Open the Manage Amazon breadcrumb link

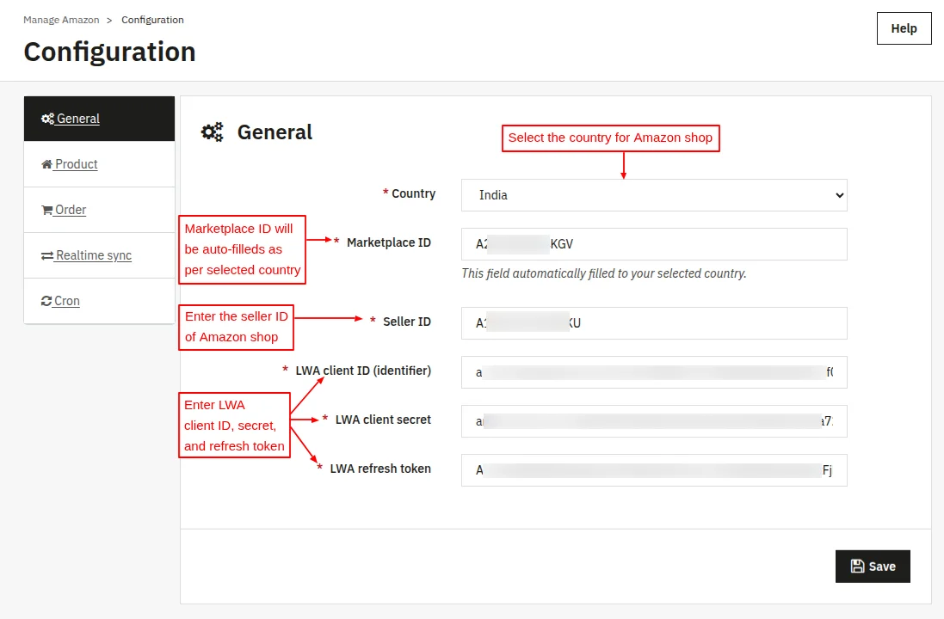(61, 19)
